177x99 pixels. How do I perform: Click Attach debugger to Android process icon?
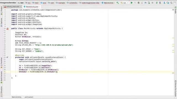pyautogui.click(x=149, y=3)
